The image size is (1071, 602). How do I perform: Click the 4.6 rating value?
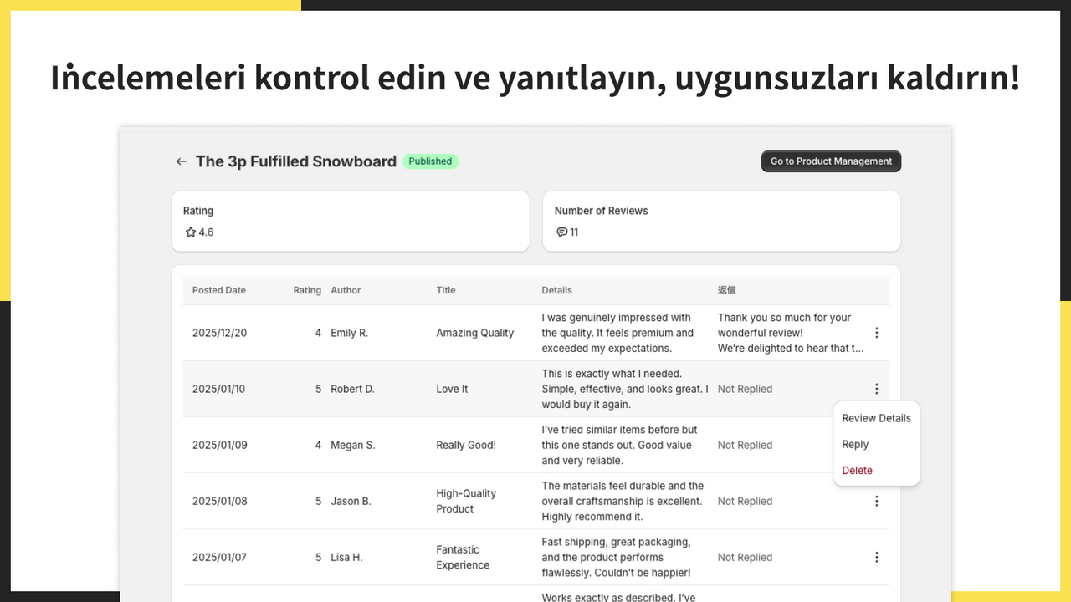[206, 232]
